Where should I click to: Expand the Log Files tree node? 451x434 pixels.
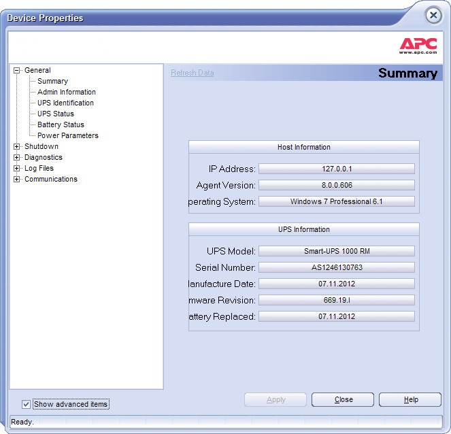tap(17, 169)
